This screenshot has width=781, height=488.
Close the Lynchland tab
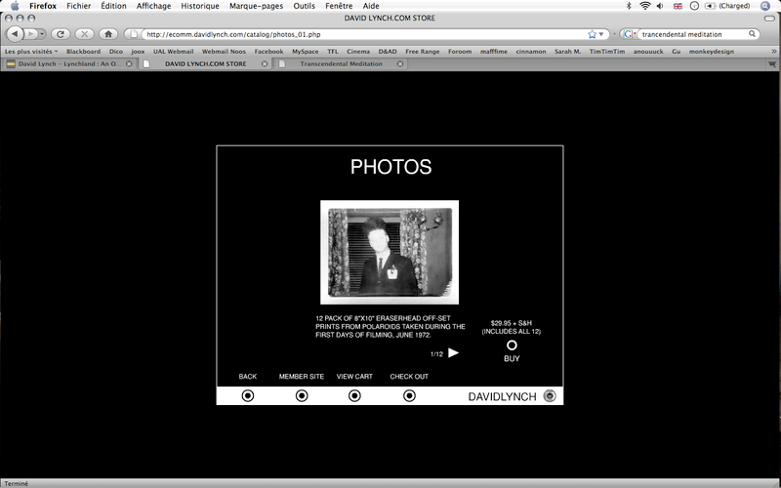coord(129,63)
